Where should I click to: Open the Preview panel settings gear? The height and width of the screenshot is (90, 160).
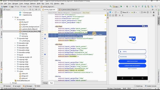[153, 9]
